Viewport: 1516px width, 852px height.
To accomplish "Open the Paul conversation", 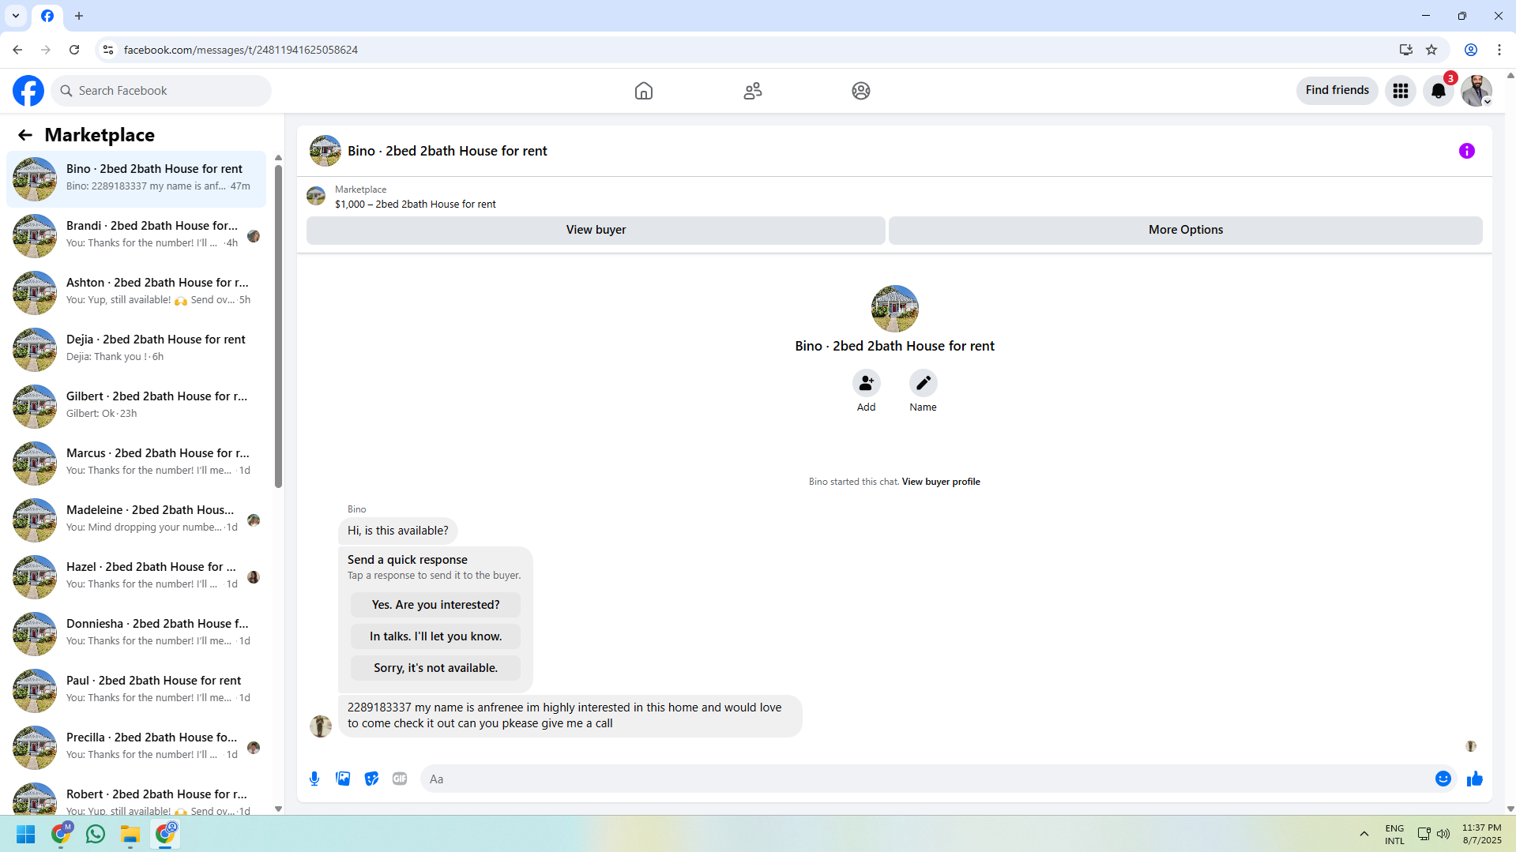I will pyautogui.click(x=137, y=691).
